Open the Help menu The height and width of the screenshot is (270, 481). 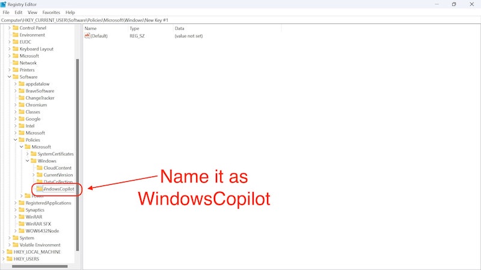click(x=70, y=13)
